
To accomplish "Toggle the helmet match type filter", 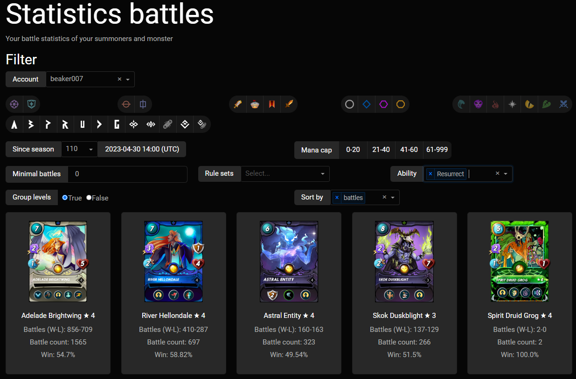I will (x=255, y=104).
